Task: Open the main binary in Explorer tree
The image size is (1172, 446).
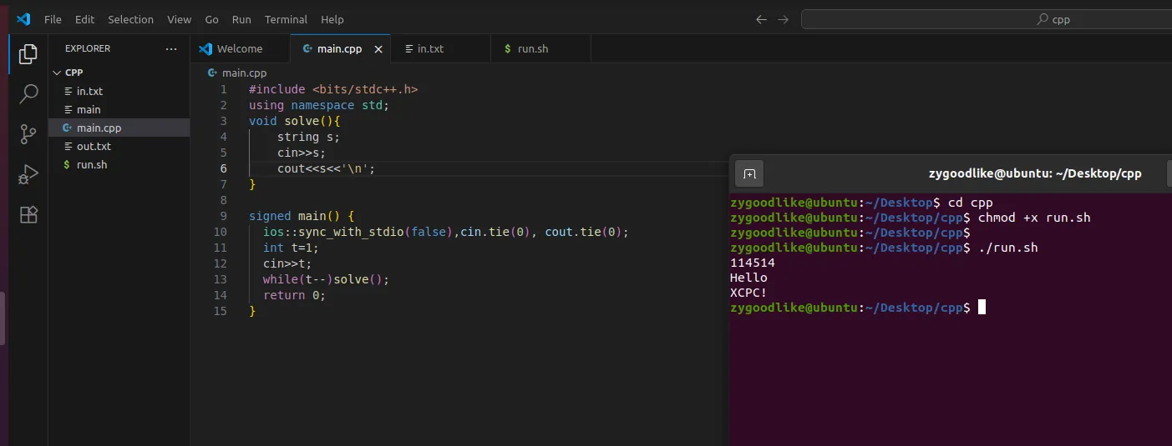Action: pyautogui.click(x=119, y=109)
